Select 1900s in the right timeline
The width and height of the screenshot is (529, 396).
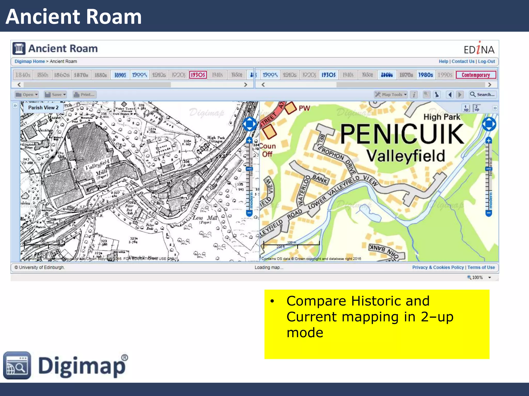pyautogui.click(x=270, y=75)
